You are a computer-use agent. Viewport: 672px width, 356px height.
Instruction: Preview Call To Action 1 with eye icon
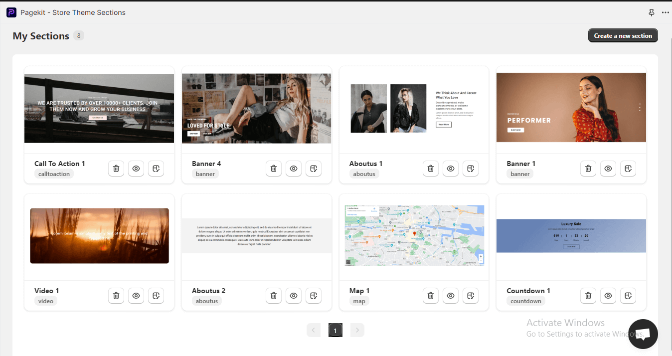(136, 169)
